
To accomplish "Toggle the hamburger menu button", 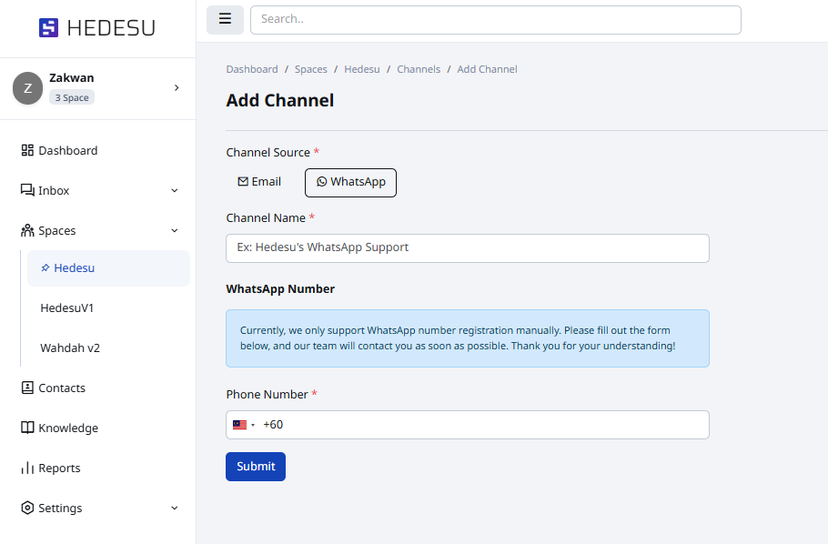I will [x=225, y=19].
